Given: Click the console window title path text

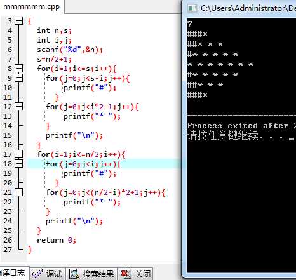Looking at the screenshot, I should click(248, 8).
